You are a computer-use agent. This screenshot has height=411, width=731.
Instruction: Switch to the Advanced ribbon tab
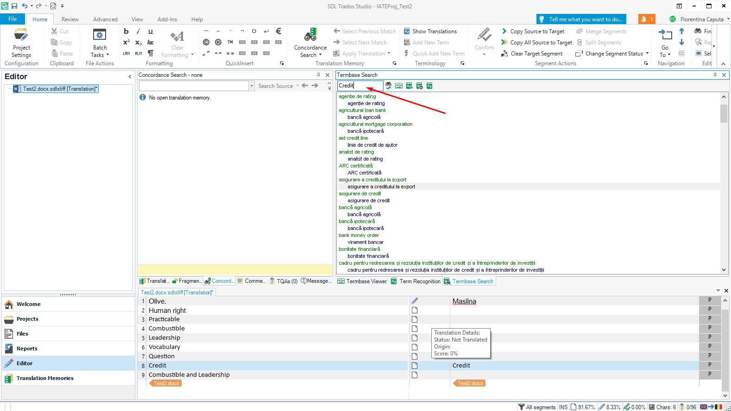pyautogui.click(x=105, y=19)
